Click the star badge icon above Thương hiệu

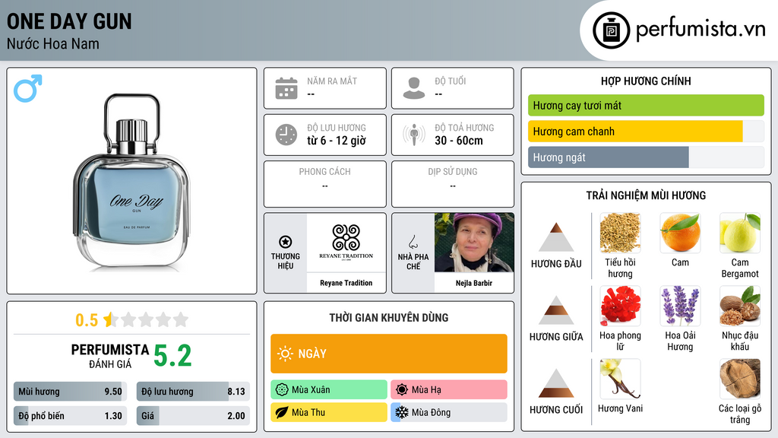pyautogui.click(x=286, y=242)
